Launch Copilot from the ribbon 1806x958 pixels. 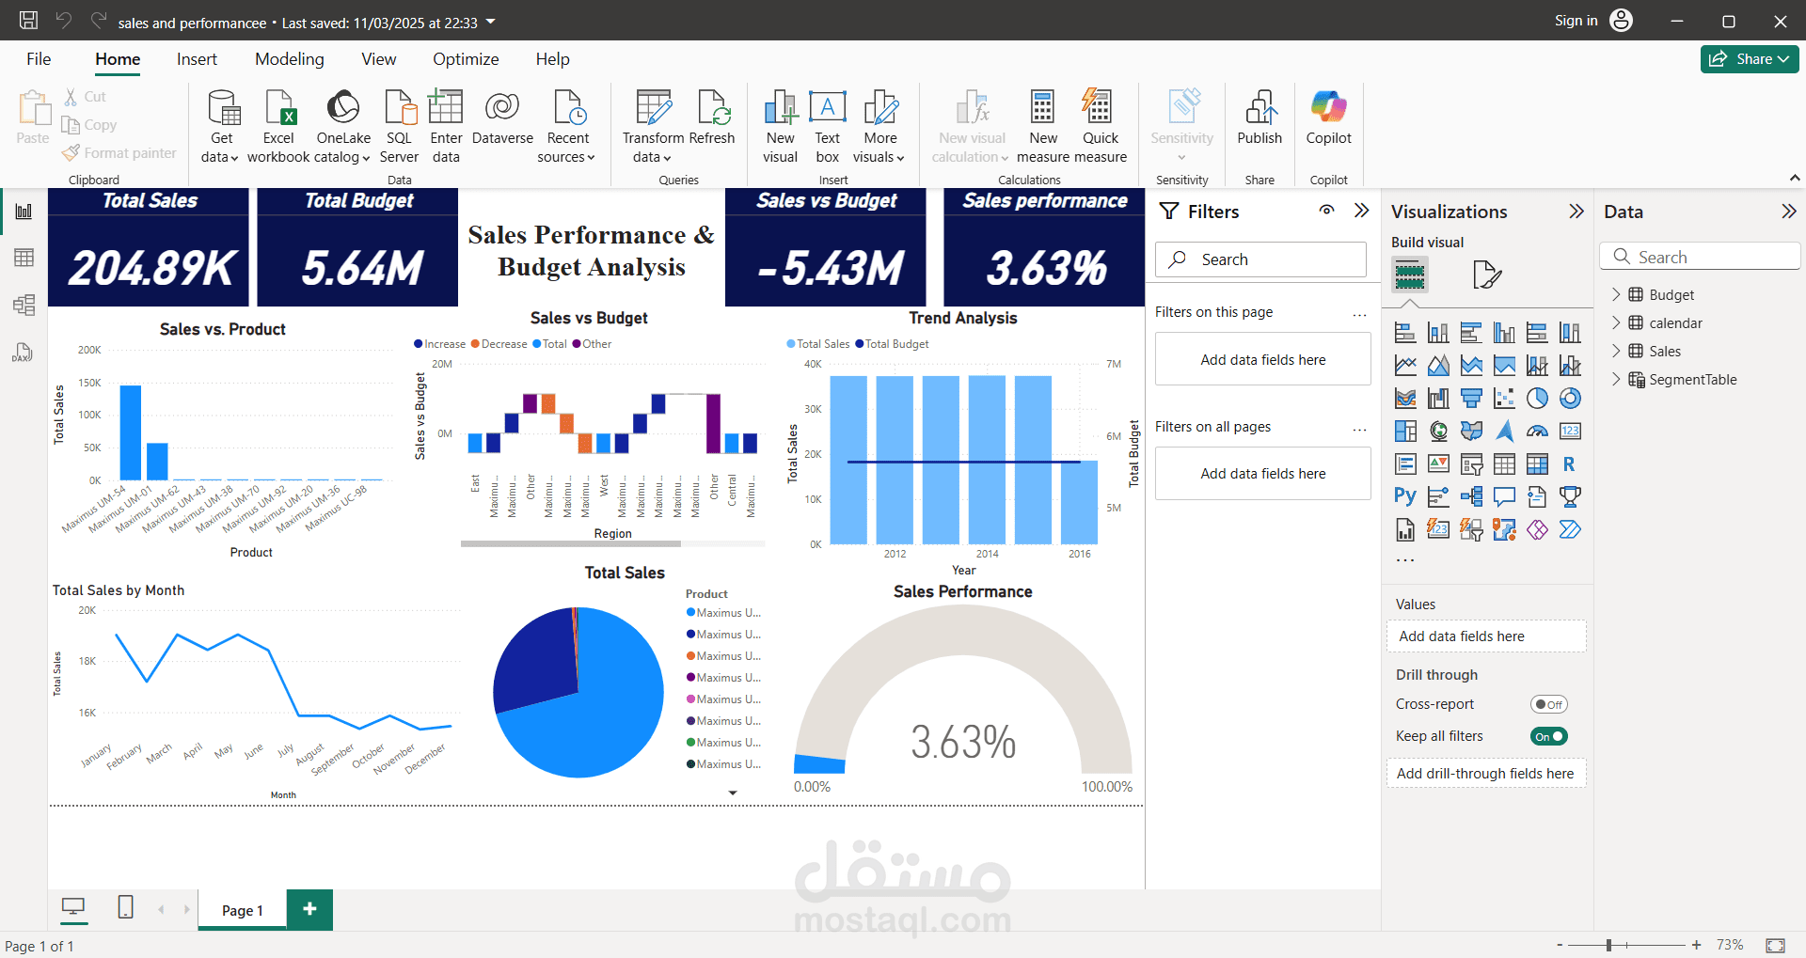coord(1328,118)
